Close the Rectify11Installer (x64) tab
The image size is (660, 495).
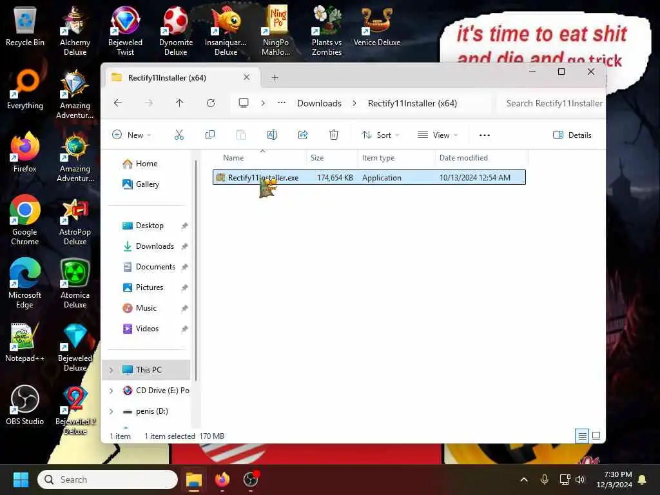pyautogui.click(x=247, y=77)
